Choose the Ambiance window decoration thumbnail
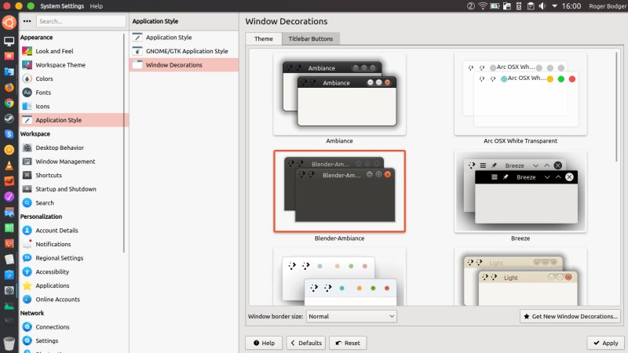This screenshot has height=353, width=628. click(339, 94)
